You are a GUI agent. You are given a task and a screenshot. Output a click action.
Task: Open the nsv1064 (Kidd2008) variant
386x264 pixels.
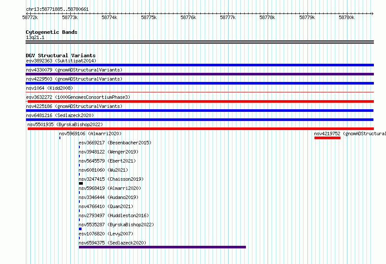[49, 88]
